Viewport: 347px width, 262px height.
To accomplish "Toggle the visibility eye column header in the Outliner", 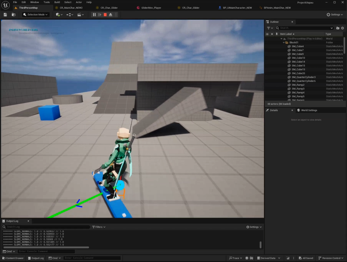I will (x=267, y=34).
